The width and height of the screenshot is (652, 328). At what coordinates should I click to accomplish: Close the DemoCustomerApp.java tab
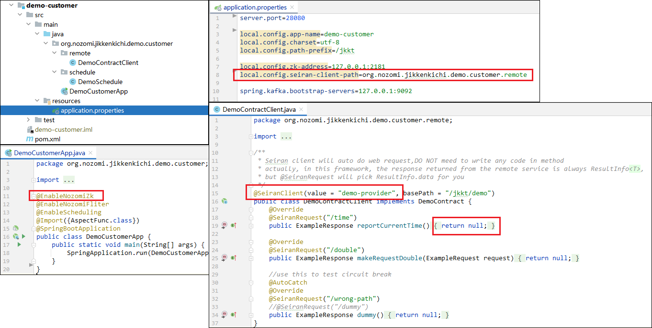91,153
